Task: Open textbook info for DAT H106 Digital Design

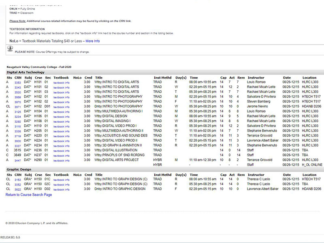Action: 62,117
